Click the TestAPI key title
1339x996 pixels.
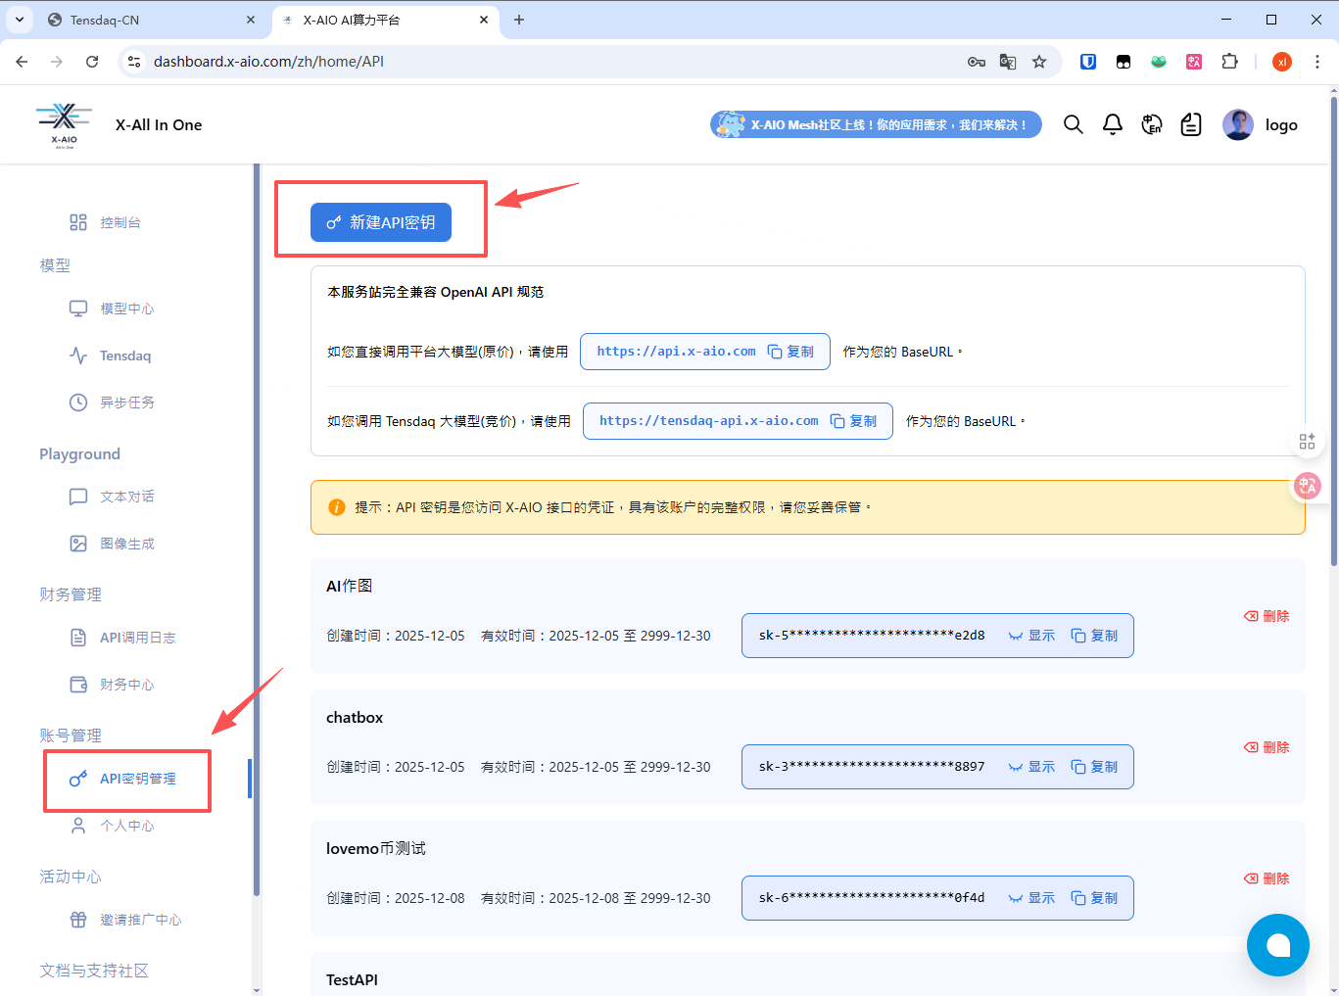tap(352, 979)
